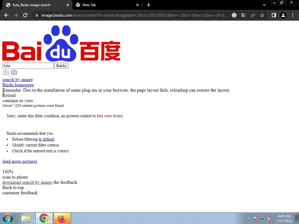This screenshot has height=224, width=299.
Task: Click Back to top
Action: tap(13, 188)
